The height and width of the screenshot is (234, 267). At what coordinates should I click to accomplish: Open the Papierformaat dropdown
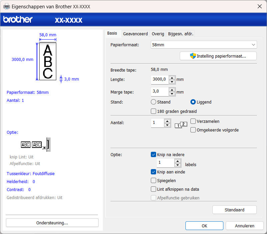point(204,45)
